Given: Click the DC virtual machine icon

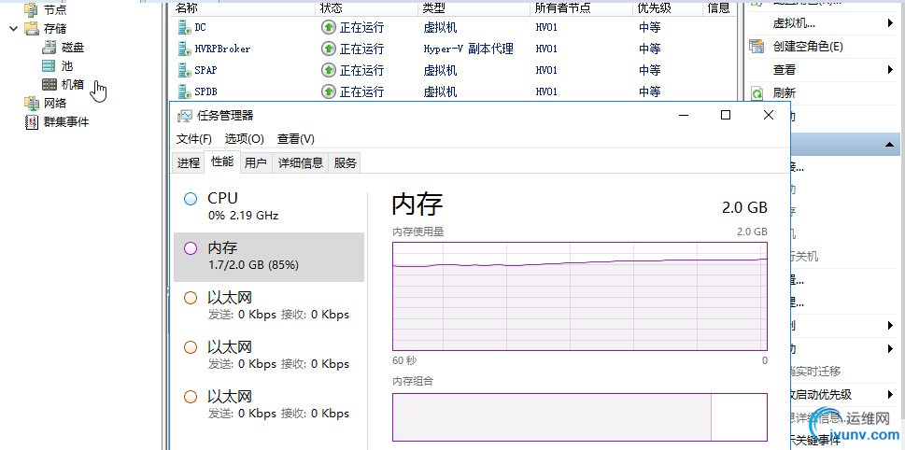Looking at the screenshot, I should (184, 27).
